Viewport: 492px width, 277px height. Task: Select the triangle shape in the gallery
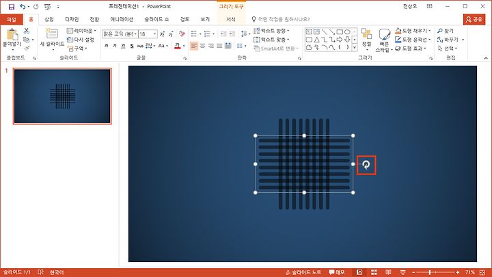pyautogui.click(x=316, y=40)
